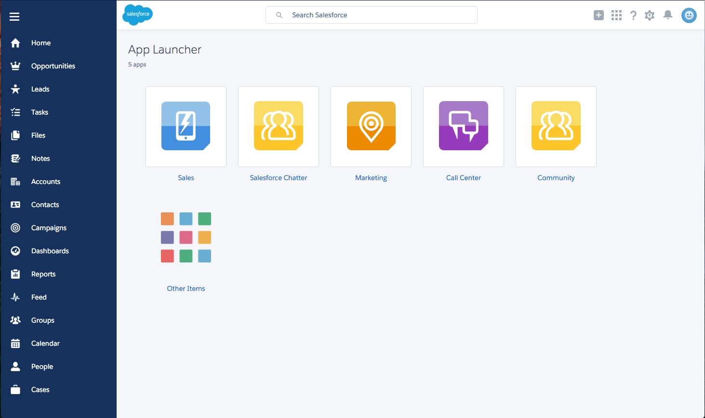Open Calendar menu item
Image resolution: width=705 pixels, height=418 pixels.
(x=45, y=343)
